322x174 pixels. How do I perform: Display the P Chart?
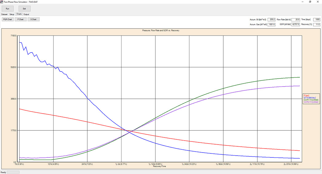tap(21, 19)
